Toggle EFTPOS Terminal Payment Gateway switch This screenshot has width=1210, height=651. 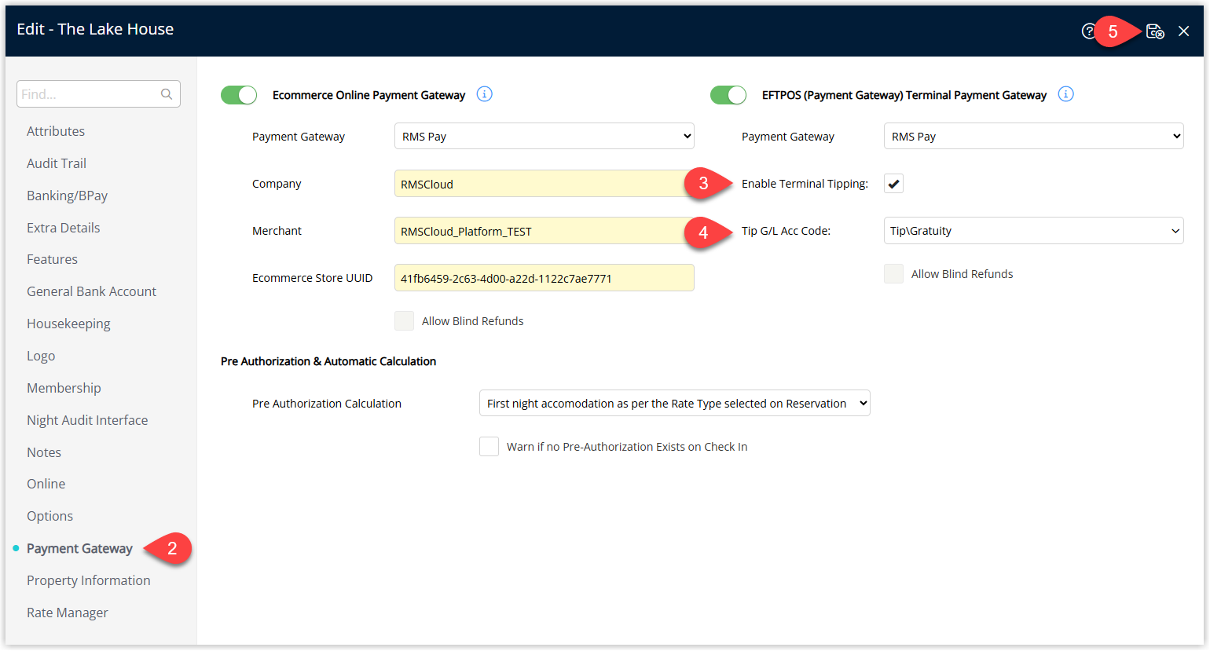coord(728,95)
